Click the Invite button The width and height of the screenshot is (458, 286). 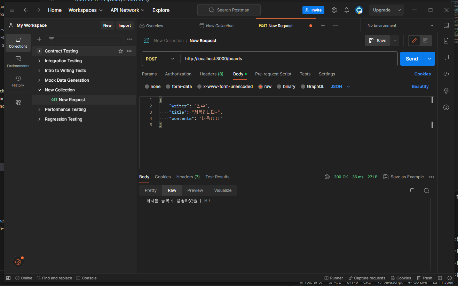[313, 10]
